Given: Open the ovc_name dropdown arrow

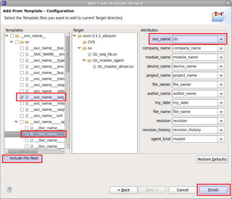Looking at the screenshot, I should pos(221,39).
